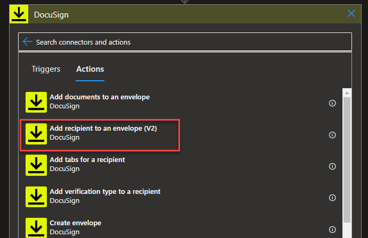
Task: Choose Add documents to an envelope action
Action: (x=100, y=97)
